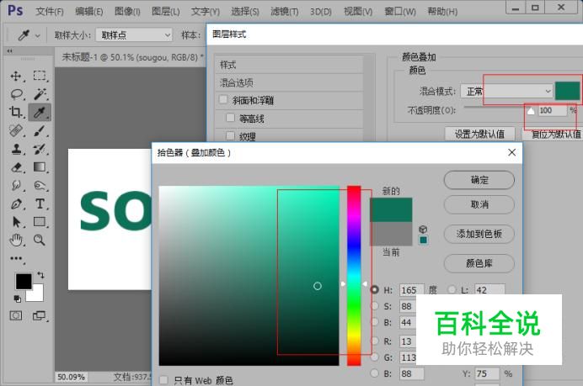Open the 文件(F) menu
This screenshot has height=386, width=583.
[x=50, y=12]
